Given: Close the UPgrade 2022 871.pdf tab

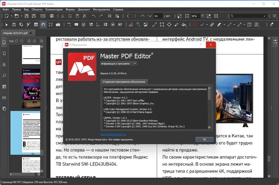Looking at the screenshot, I should point(30,33).
